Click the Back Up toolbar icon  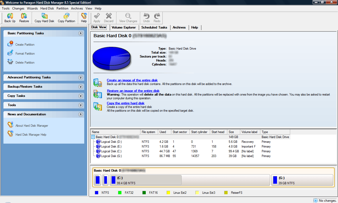click(10, 18)
